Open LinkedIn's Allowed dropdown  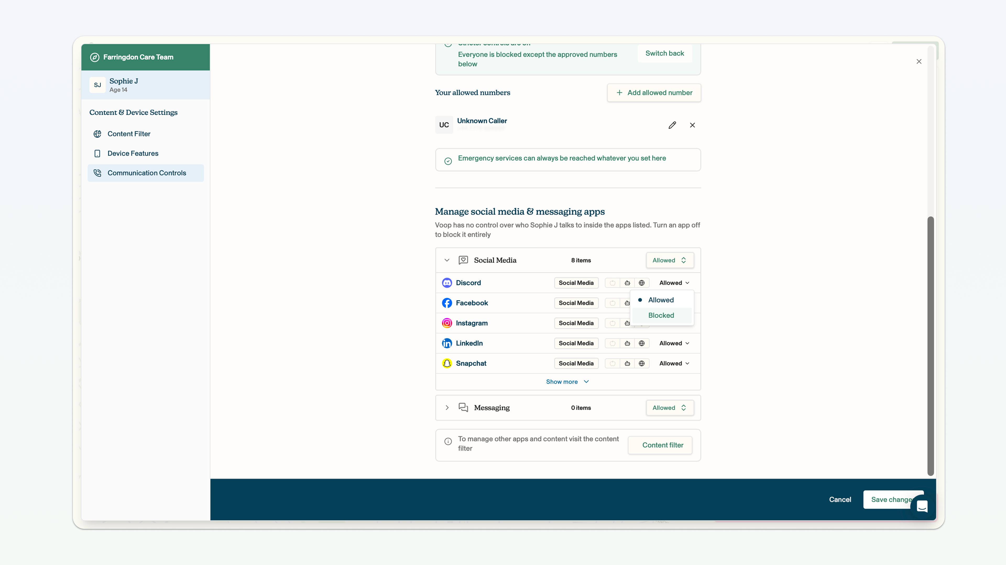[674, 343]
